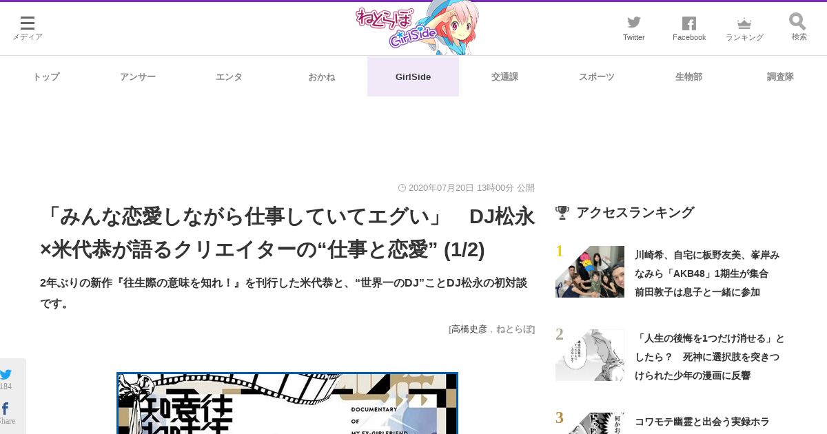Open the メディア hamburger menu
This screenshot has height=434, width=827.
(28, 28)
